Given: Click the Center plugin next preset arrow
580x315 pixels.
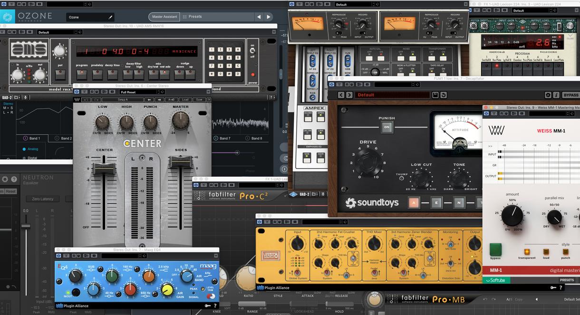Looking at the screenshot, I should pos(159,100).
